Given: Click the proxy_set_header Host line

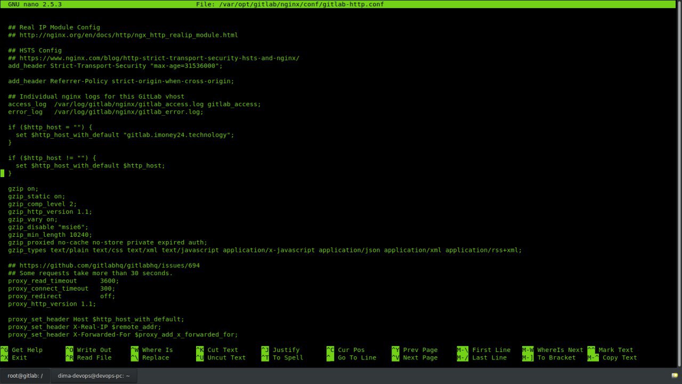Looking at the screenshot, I should [96, 319].
